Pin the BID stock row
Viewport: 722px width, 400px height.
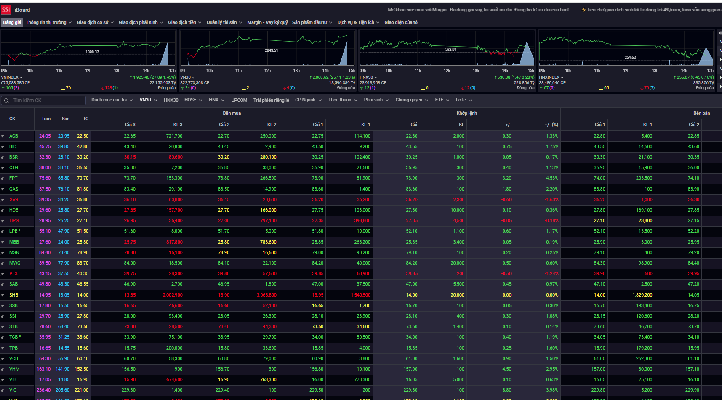point(3,147)
